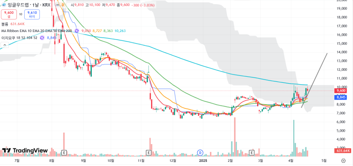Select the gray trend line drawing
This screenshot has width=353, height=166.
coord(315,80)
